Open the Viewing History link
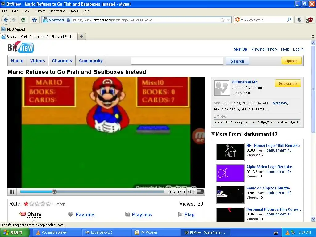Screen dimensions: 316x237 click(x=264, y=49)
